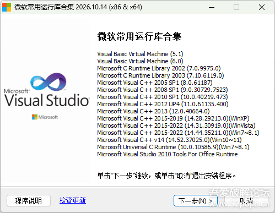Screen dimensions: 275x213
Task: Select the heading 微软常用运行库合集
Action: pyautogui.click(x=139, y=36)
